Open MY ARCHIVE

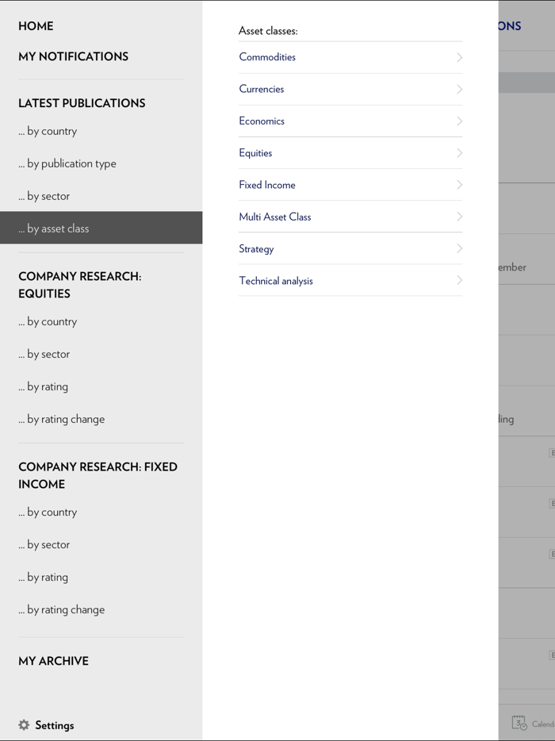click(x=53, y=661)
